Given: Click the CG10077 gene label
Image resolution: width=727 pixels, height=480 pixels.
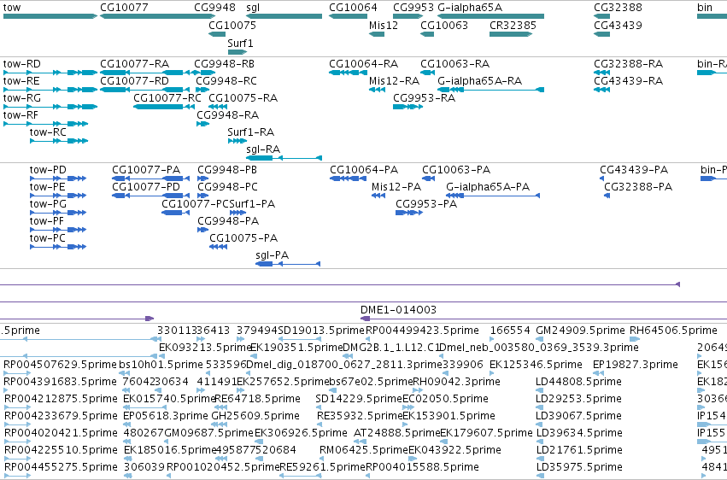Looking at the screenshot, I should point(124,8).
